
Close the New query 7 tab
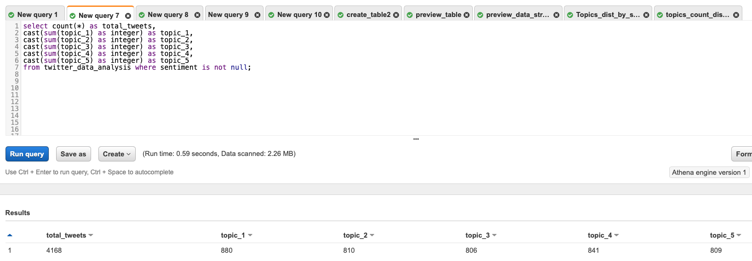click(x=128, y=16)
